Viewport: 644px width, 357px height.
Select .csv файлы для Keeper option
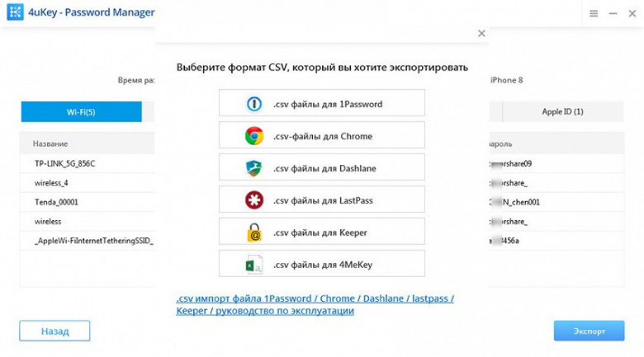coord(320,233)
